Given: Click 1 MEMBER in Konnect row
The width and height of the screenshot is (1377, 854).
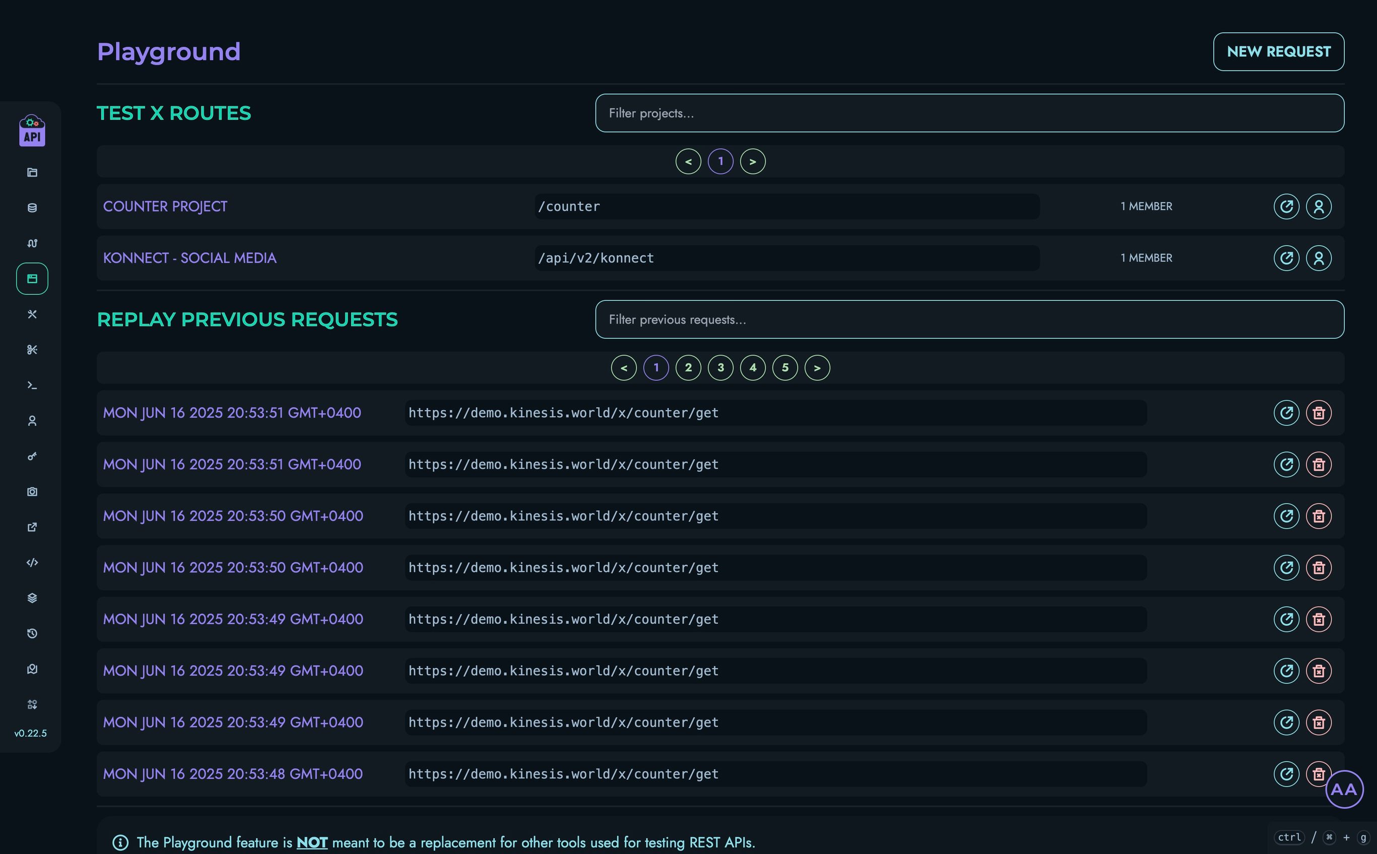Looking at the screenshot, I should [x=1146, y=258].
